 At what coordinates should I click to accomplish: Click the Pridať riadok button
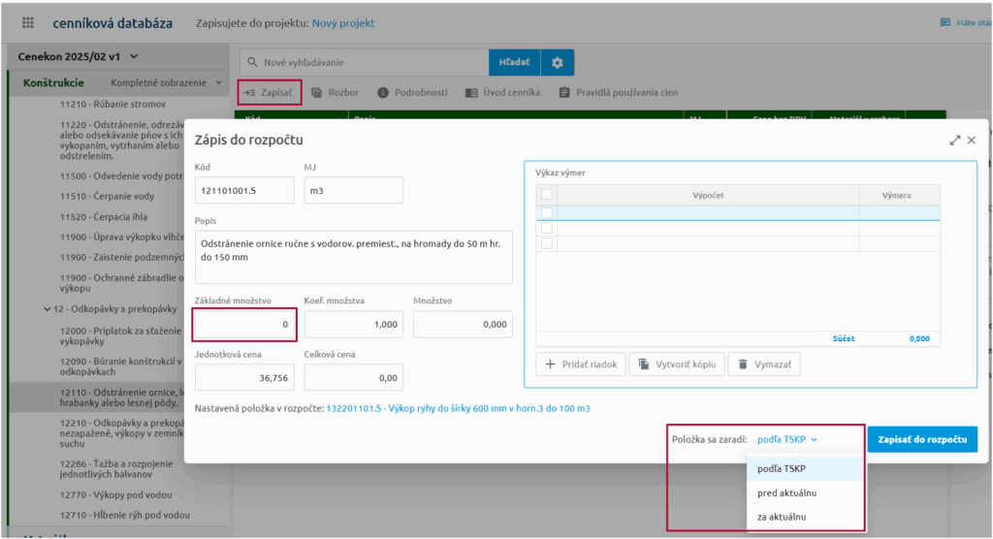click(x=580, y=364)
